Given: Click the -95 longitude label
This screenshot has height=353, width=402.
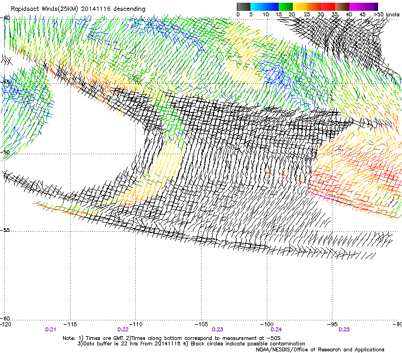Looking at the screenshot, I should pyautogui.click(x=332, y=324).
